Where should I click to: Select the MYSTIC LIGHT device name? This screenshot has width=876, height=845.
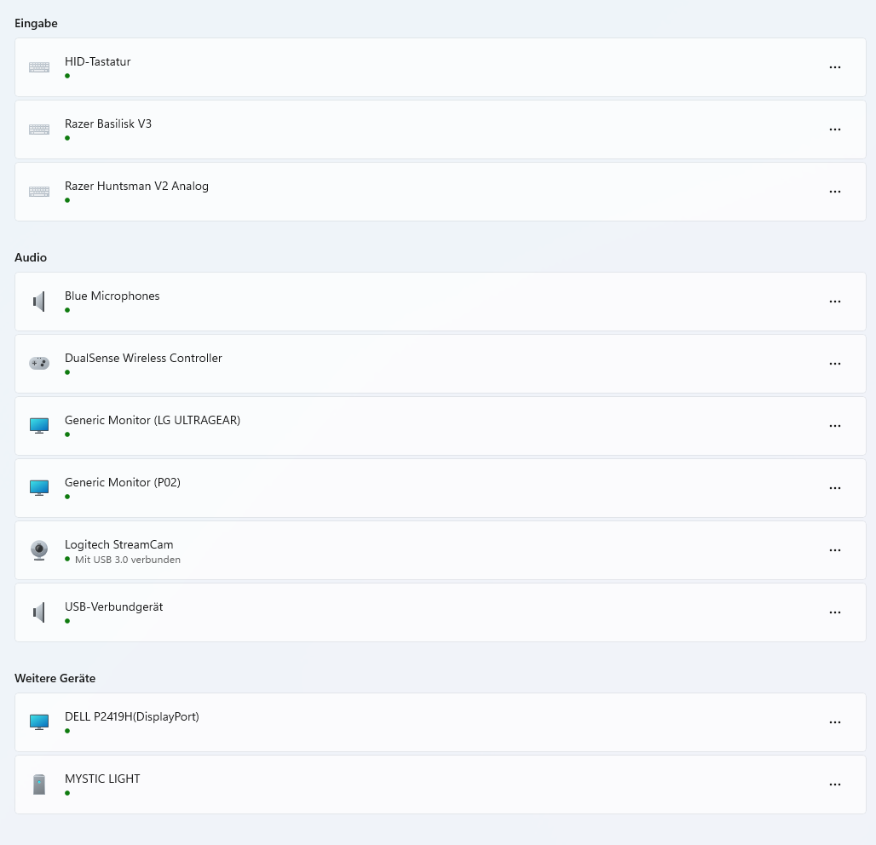pyautogui.click(x=102, y=779)
